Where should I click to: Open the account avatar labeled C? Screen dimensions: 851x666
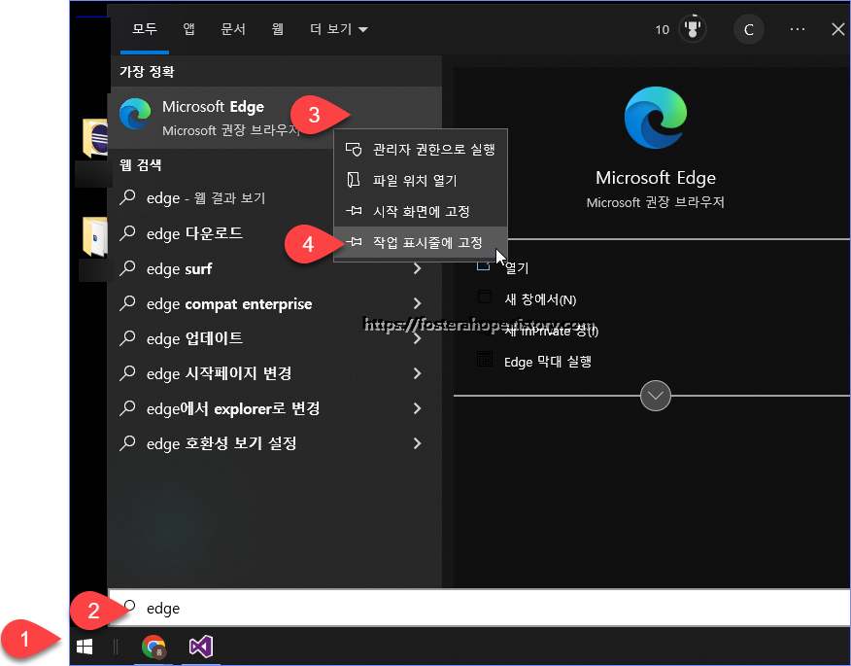click(x=748, y=29)
